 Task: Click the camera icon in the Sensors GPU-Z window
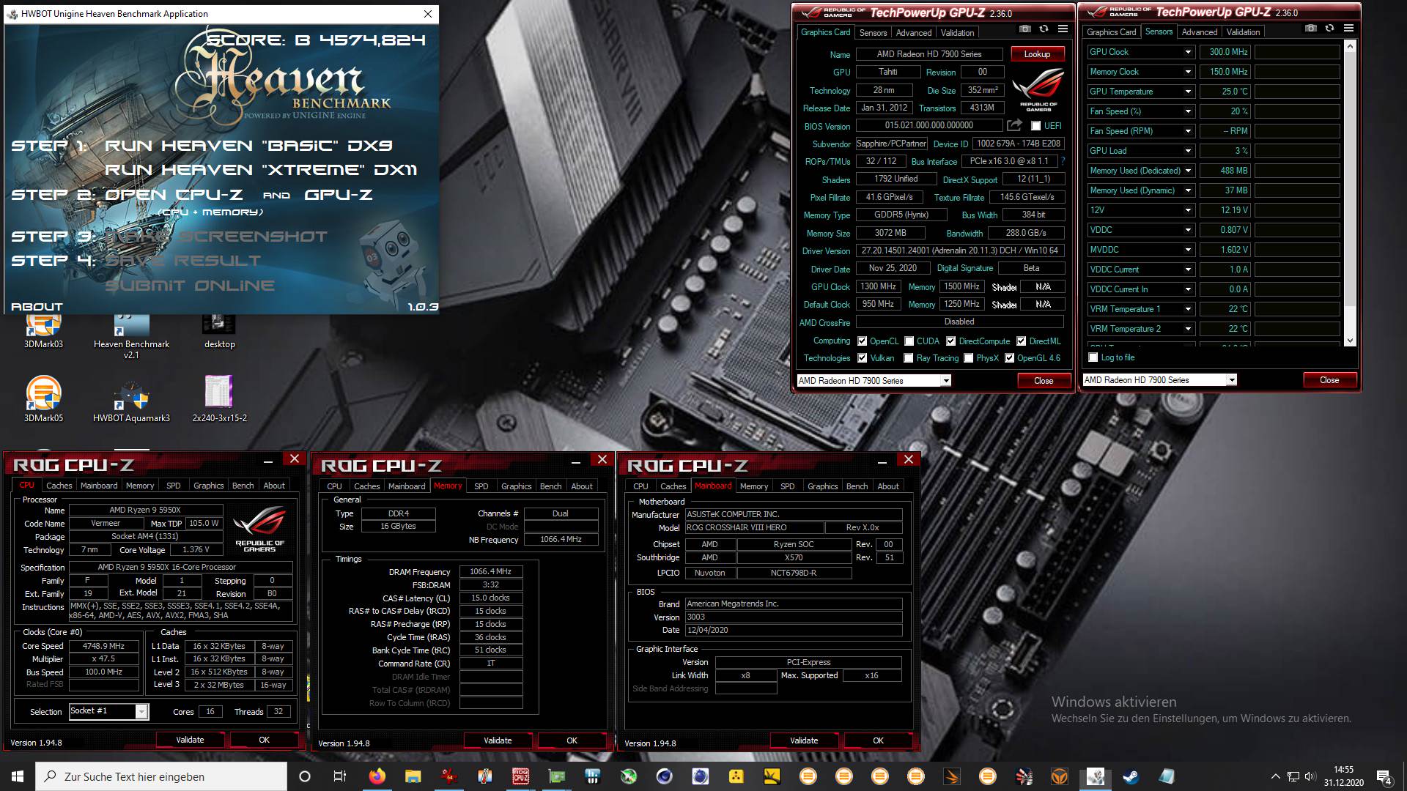(x=1311, y=28)
